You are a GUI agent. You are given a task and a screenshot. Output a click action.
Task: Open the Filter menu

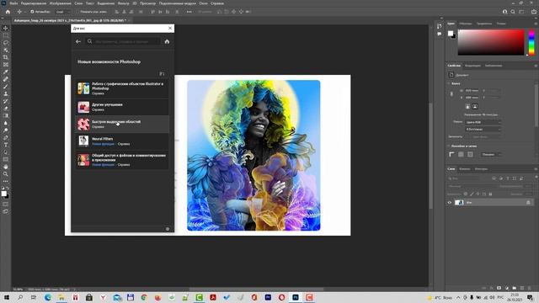click(123, 3)
